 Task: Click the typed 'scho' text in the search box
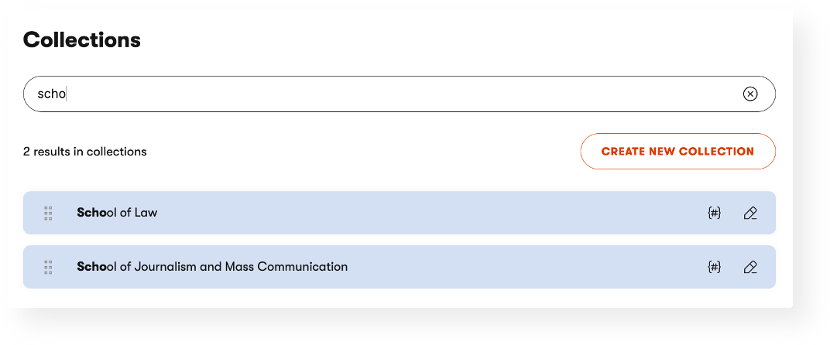coord(51,94)
